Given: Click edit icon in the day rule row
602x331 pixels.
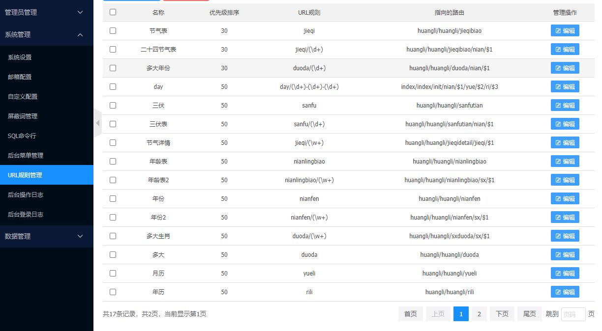Looking at the screenshot, I should click(x=558, y=87).
